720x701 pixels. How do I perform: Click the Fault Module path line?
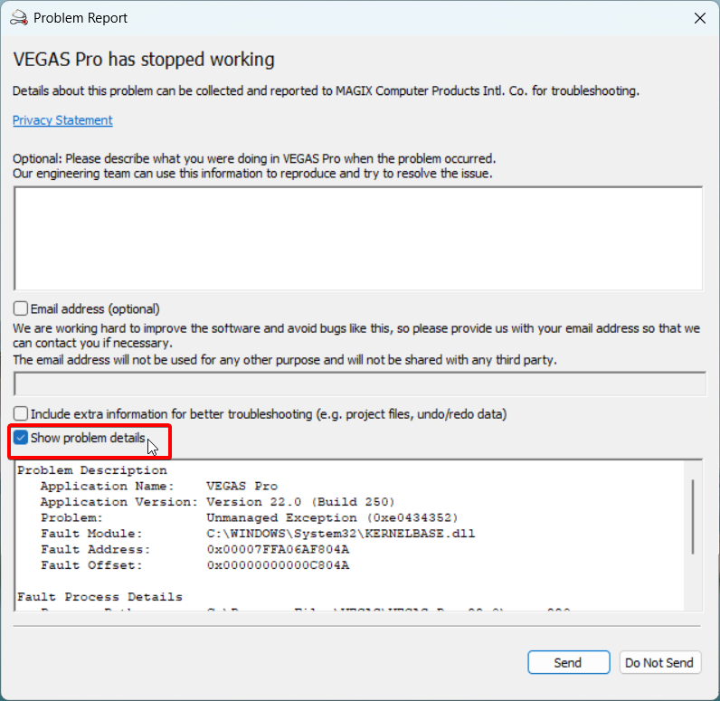(x=258, y=534)
